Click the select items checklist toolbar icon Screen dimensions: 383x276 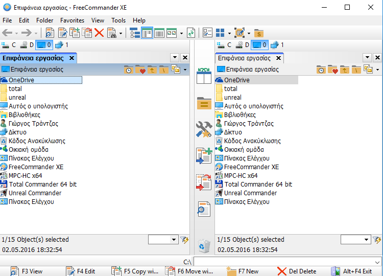pos(207,33)
